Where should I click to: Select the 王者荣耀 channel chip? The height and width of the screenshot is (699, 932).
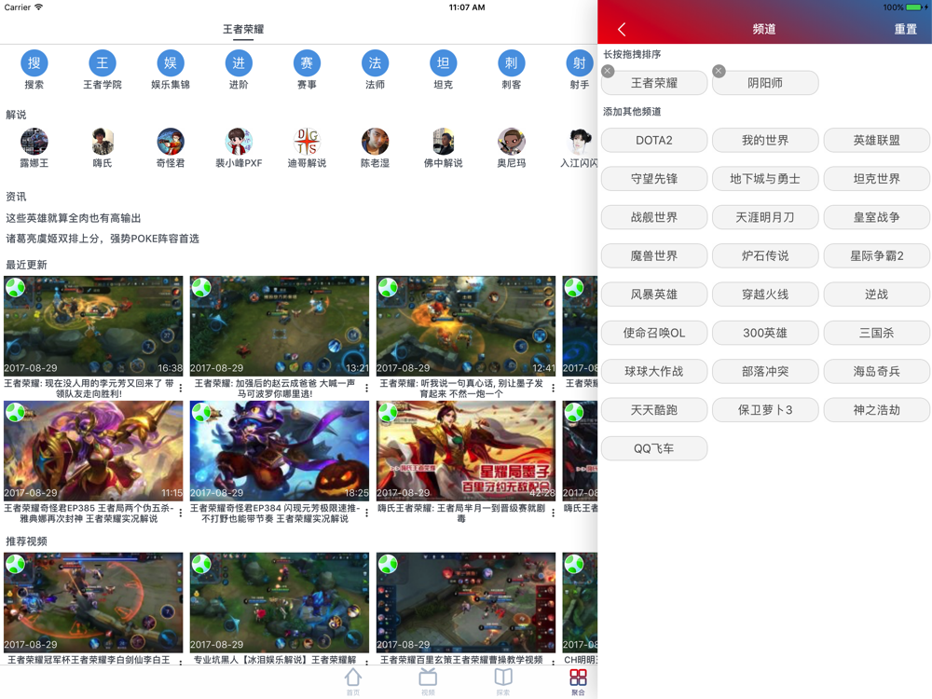654,83
